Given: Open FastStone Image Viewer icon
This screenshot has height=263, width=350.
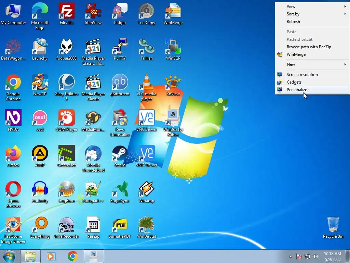Looking at the screenshot, I should 13,230.
